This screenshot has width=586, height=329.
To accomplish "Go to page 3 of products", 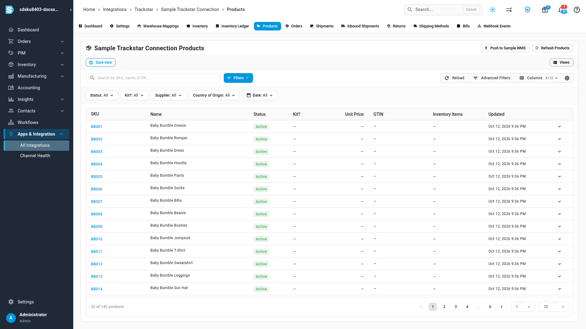I will (x=456, y=307).
